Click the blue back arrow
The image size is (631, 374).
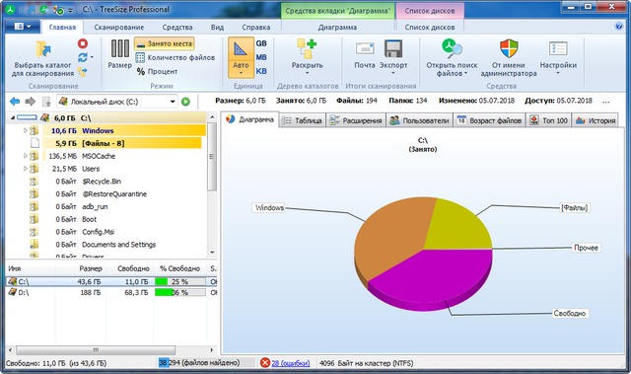pyautogui.click(x=15, y=102)
